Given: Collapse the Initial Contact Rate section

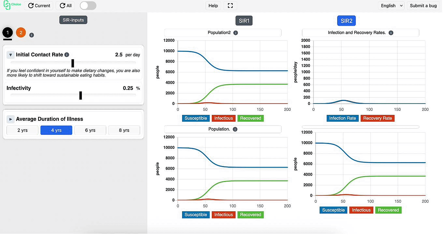Looking at the screenshot, I should point(10,55).
